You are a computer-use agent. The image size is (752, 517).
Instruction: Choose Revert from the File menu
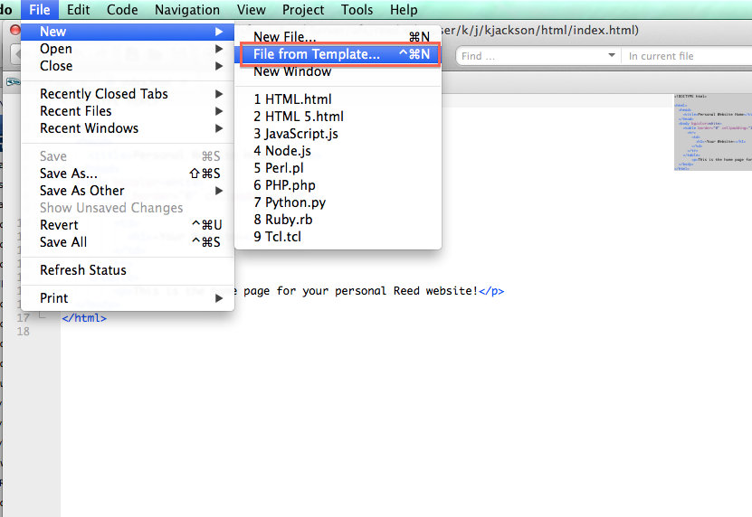click(x=59, y=225)
